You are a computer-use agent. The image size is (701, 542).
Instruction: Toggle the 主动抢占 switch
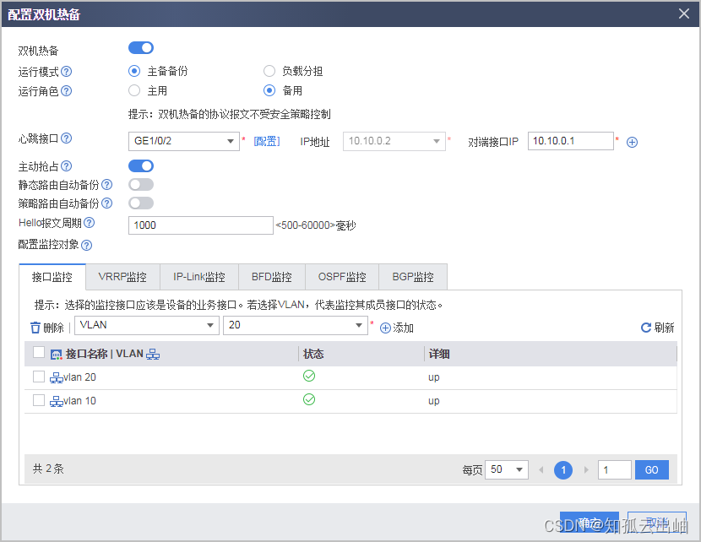tap(141, 165)
